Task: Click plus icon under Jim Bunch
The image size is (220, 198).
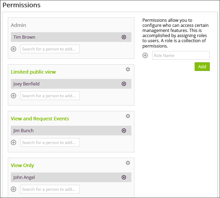Action: [13, 142]
